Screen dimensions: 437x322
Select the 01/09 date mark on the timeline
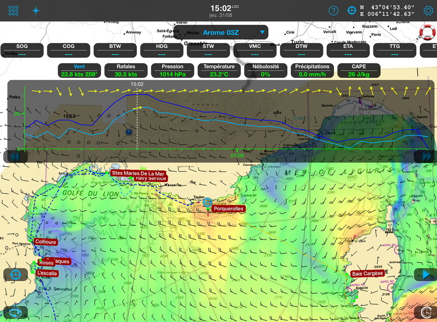point(237,155)
